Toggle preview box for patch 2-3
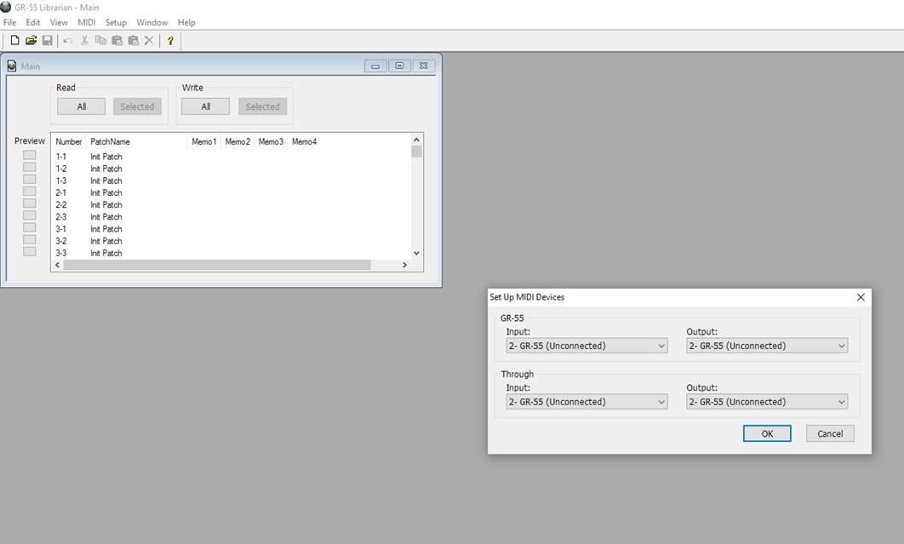The image size is (904, 544). pos(30,215)
